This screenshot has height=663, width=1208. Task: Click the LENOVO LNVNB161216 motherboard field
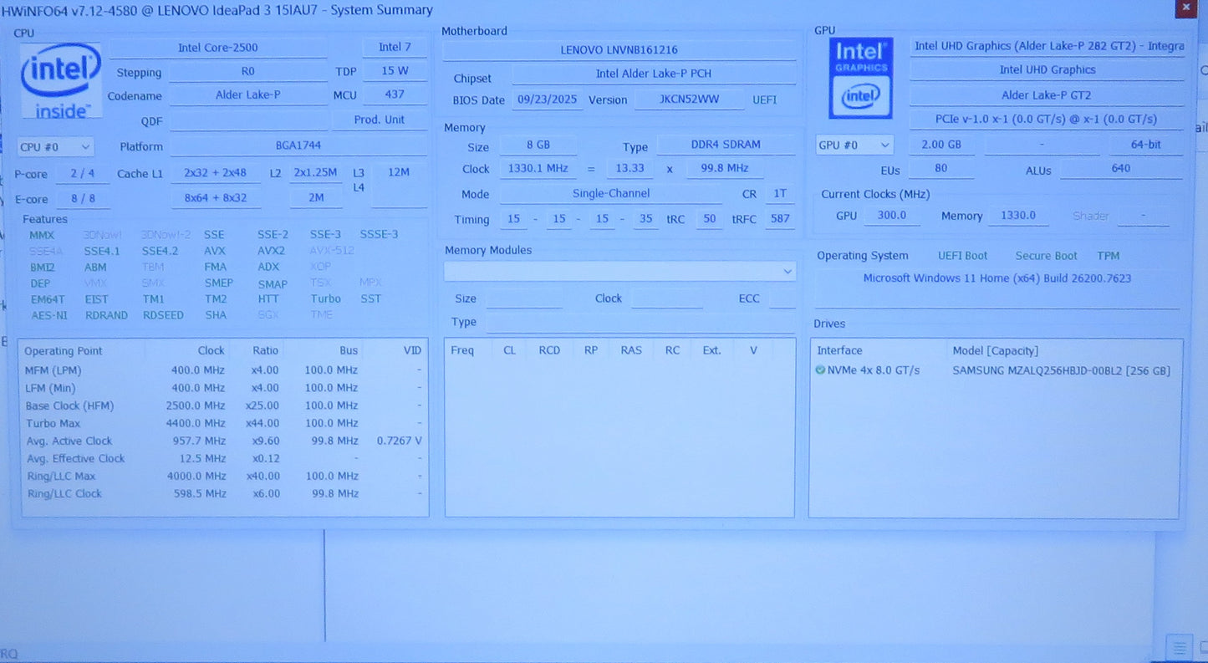[x=619, y=50]
